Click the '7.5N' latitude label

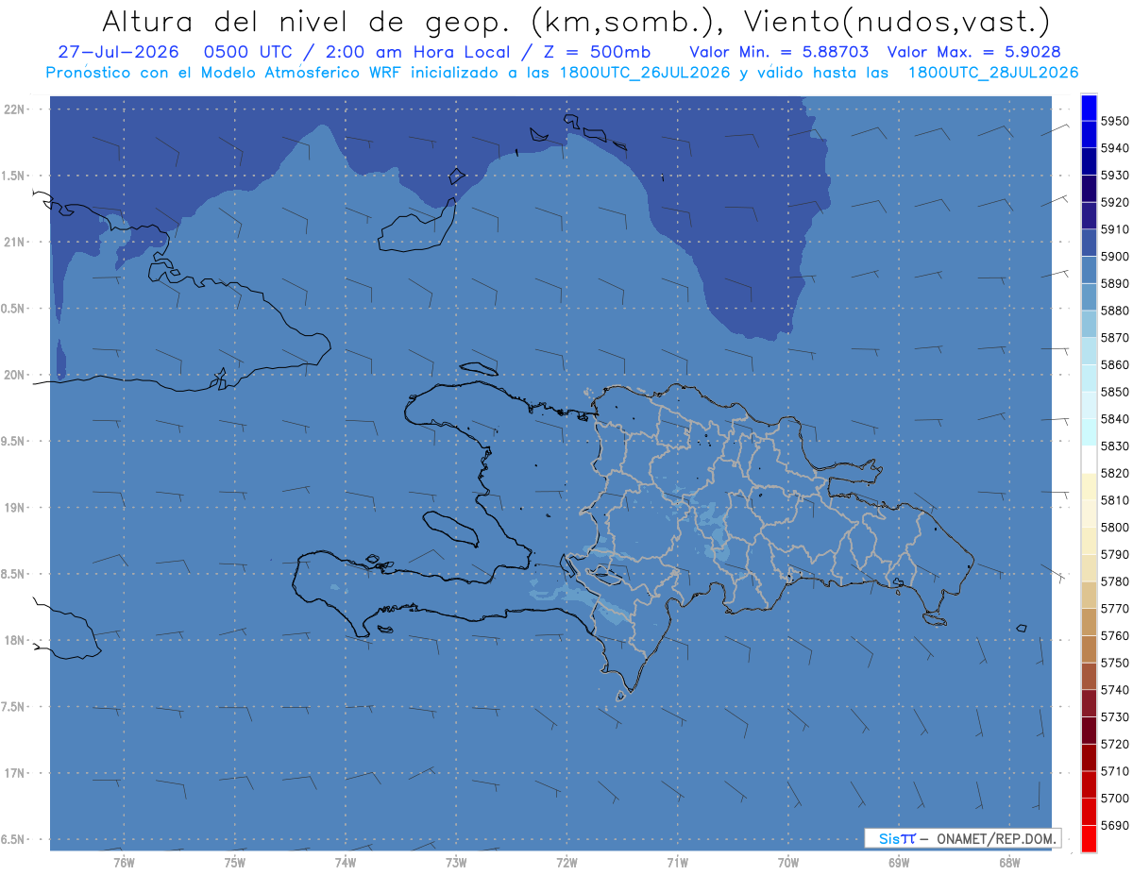(x=14, y=706)
